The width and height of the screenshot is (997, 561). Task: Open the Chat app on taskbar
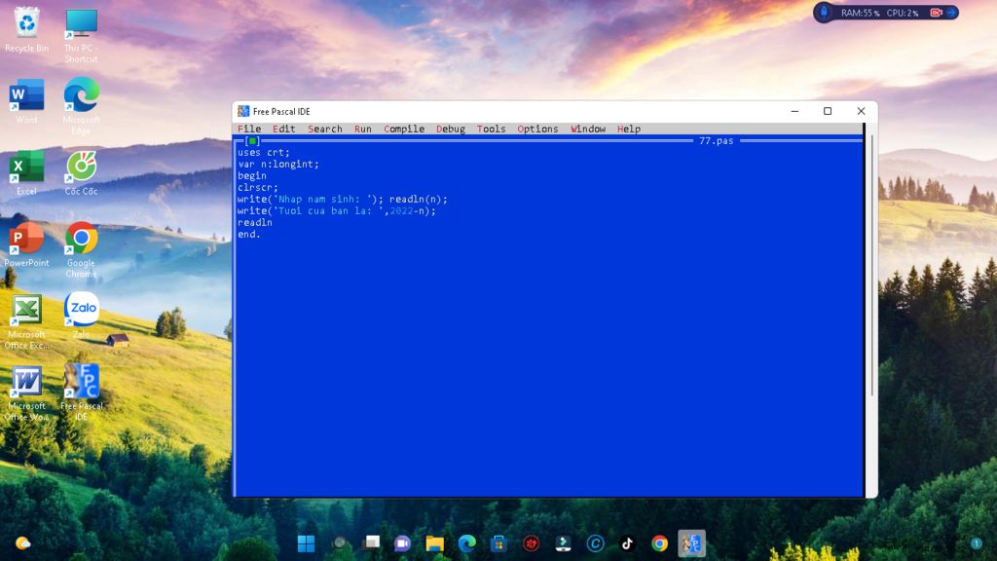[x=402, y=543]
